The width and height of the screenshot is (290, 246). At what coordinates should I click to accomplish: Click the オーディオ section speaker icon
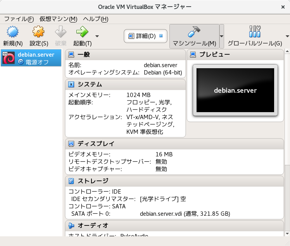[71, 225]
